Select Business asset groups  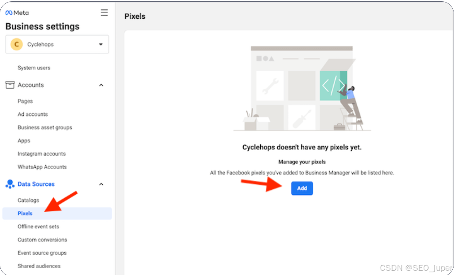tap(45, 127)
